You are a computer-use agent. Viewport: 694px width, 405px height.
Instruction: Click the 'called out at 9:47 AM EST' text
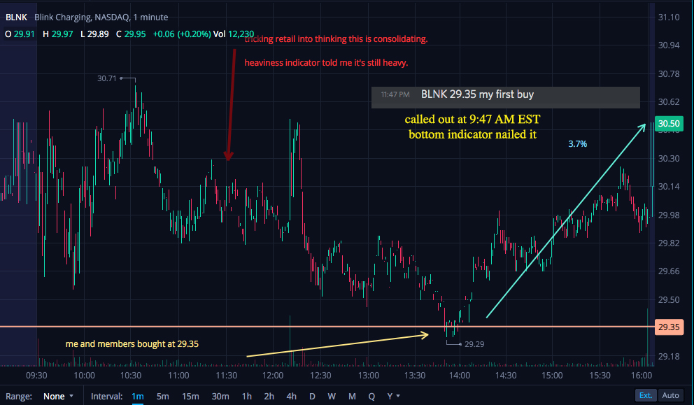(472, 120)
